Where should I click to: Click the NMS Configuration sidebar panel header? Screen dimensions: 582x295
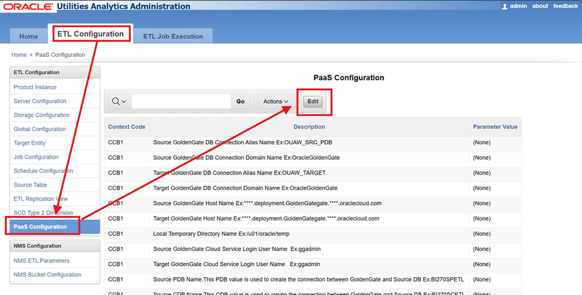pyautogui.click(x=54, y=246)
